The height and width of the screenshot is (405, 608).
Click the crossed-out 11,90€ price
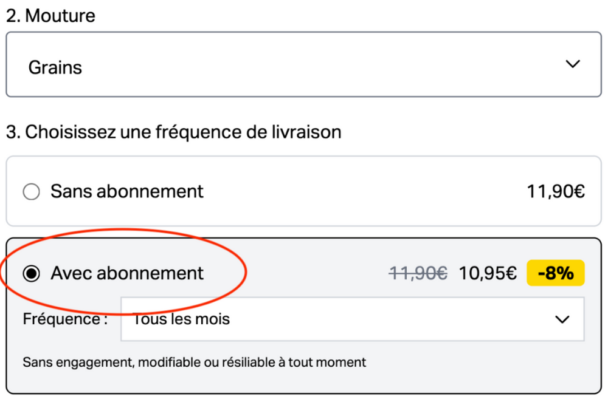(x=418, y=273)
